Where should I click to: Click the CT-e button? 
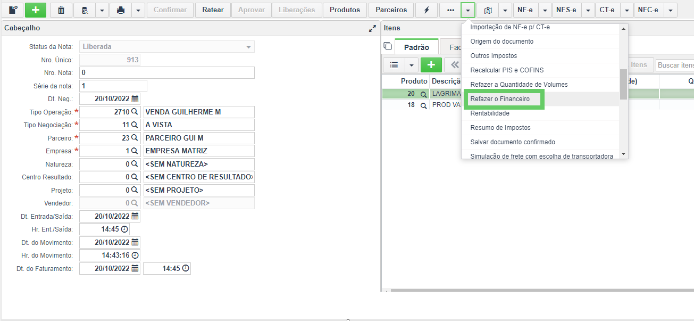[x=607, y=10]
